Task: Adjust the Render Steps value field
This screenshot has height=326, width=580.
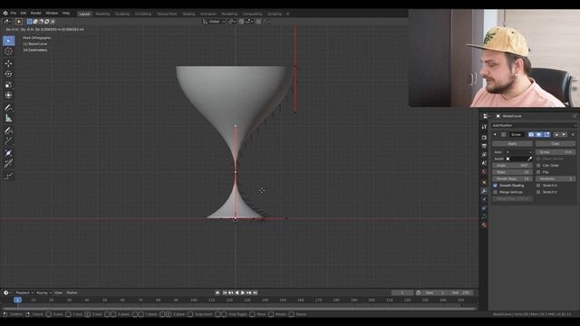Action: (x=512, y=179)
